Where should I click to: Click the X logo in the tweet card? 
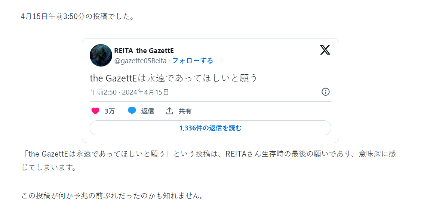coord(325,50)
